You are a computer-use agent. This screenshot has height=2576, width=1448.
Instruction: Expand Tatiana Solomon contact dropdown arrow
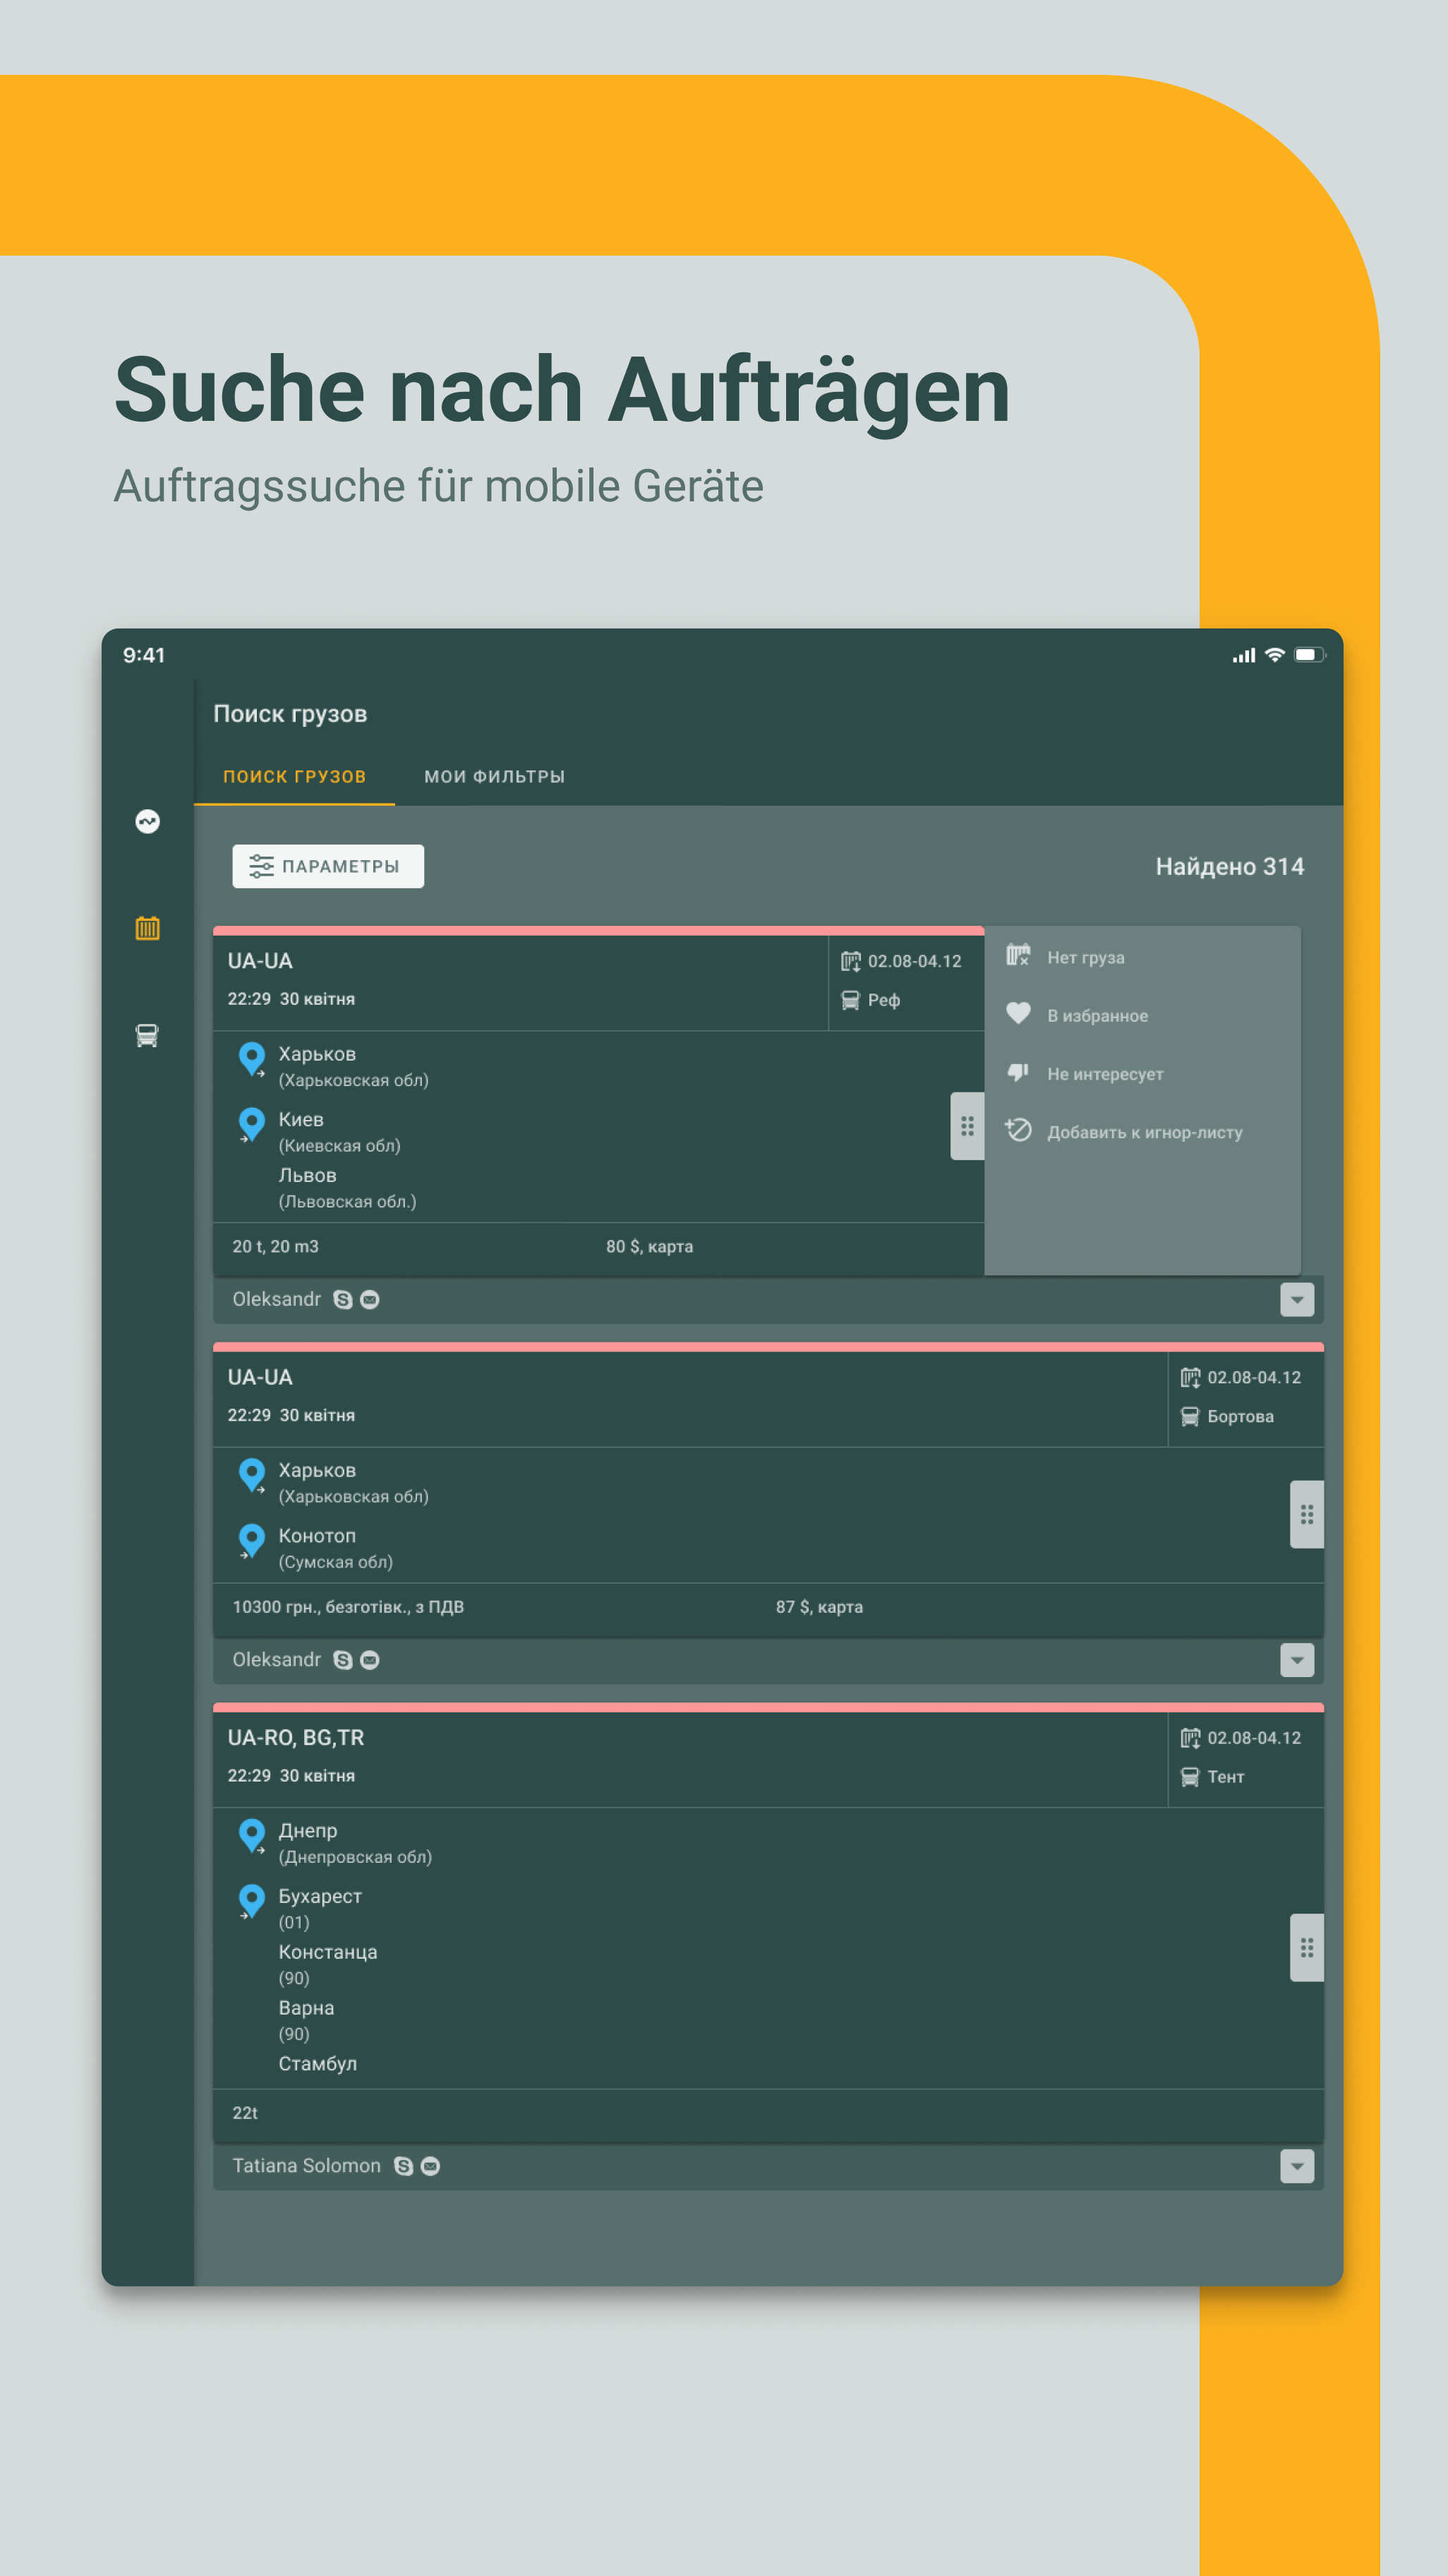point(1297,2166)
